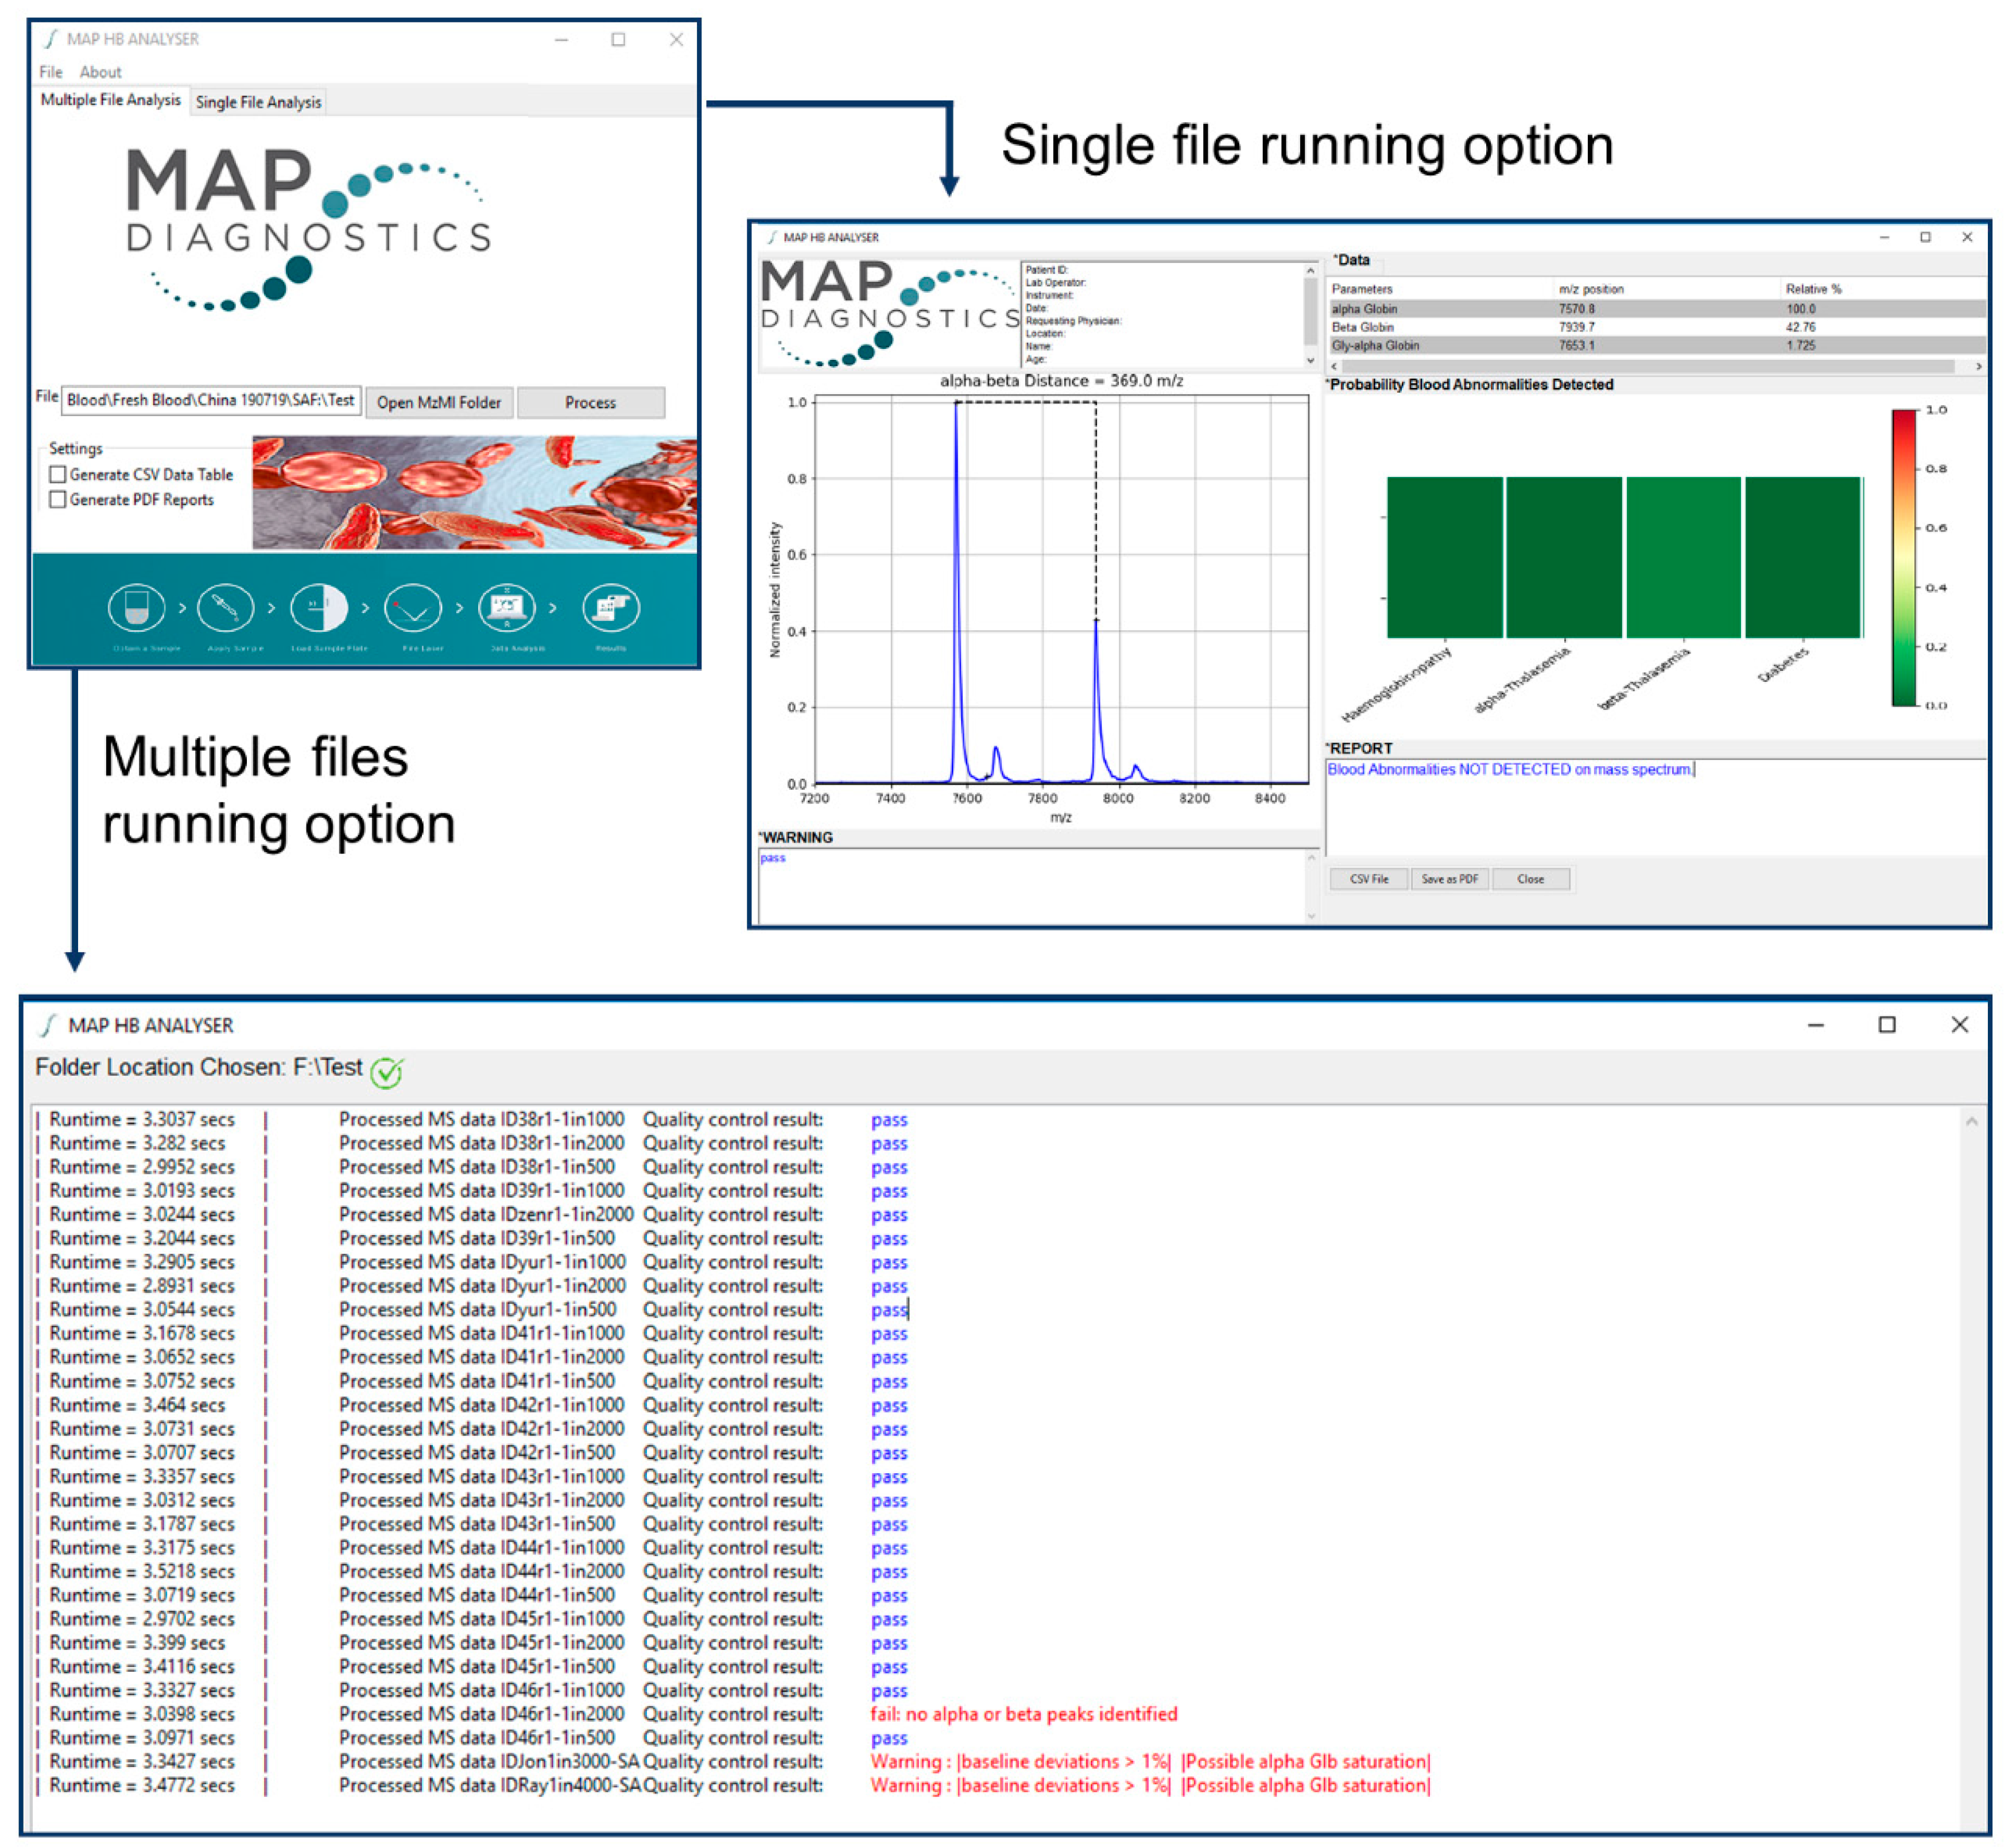
Task: Click right arrow of Data table scrollbar
Action: tap(1978, 367)
